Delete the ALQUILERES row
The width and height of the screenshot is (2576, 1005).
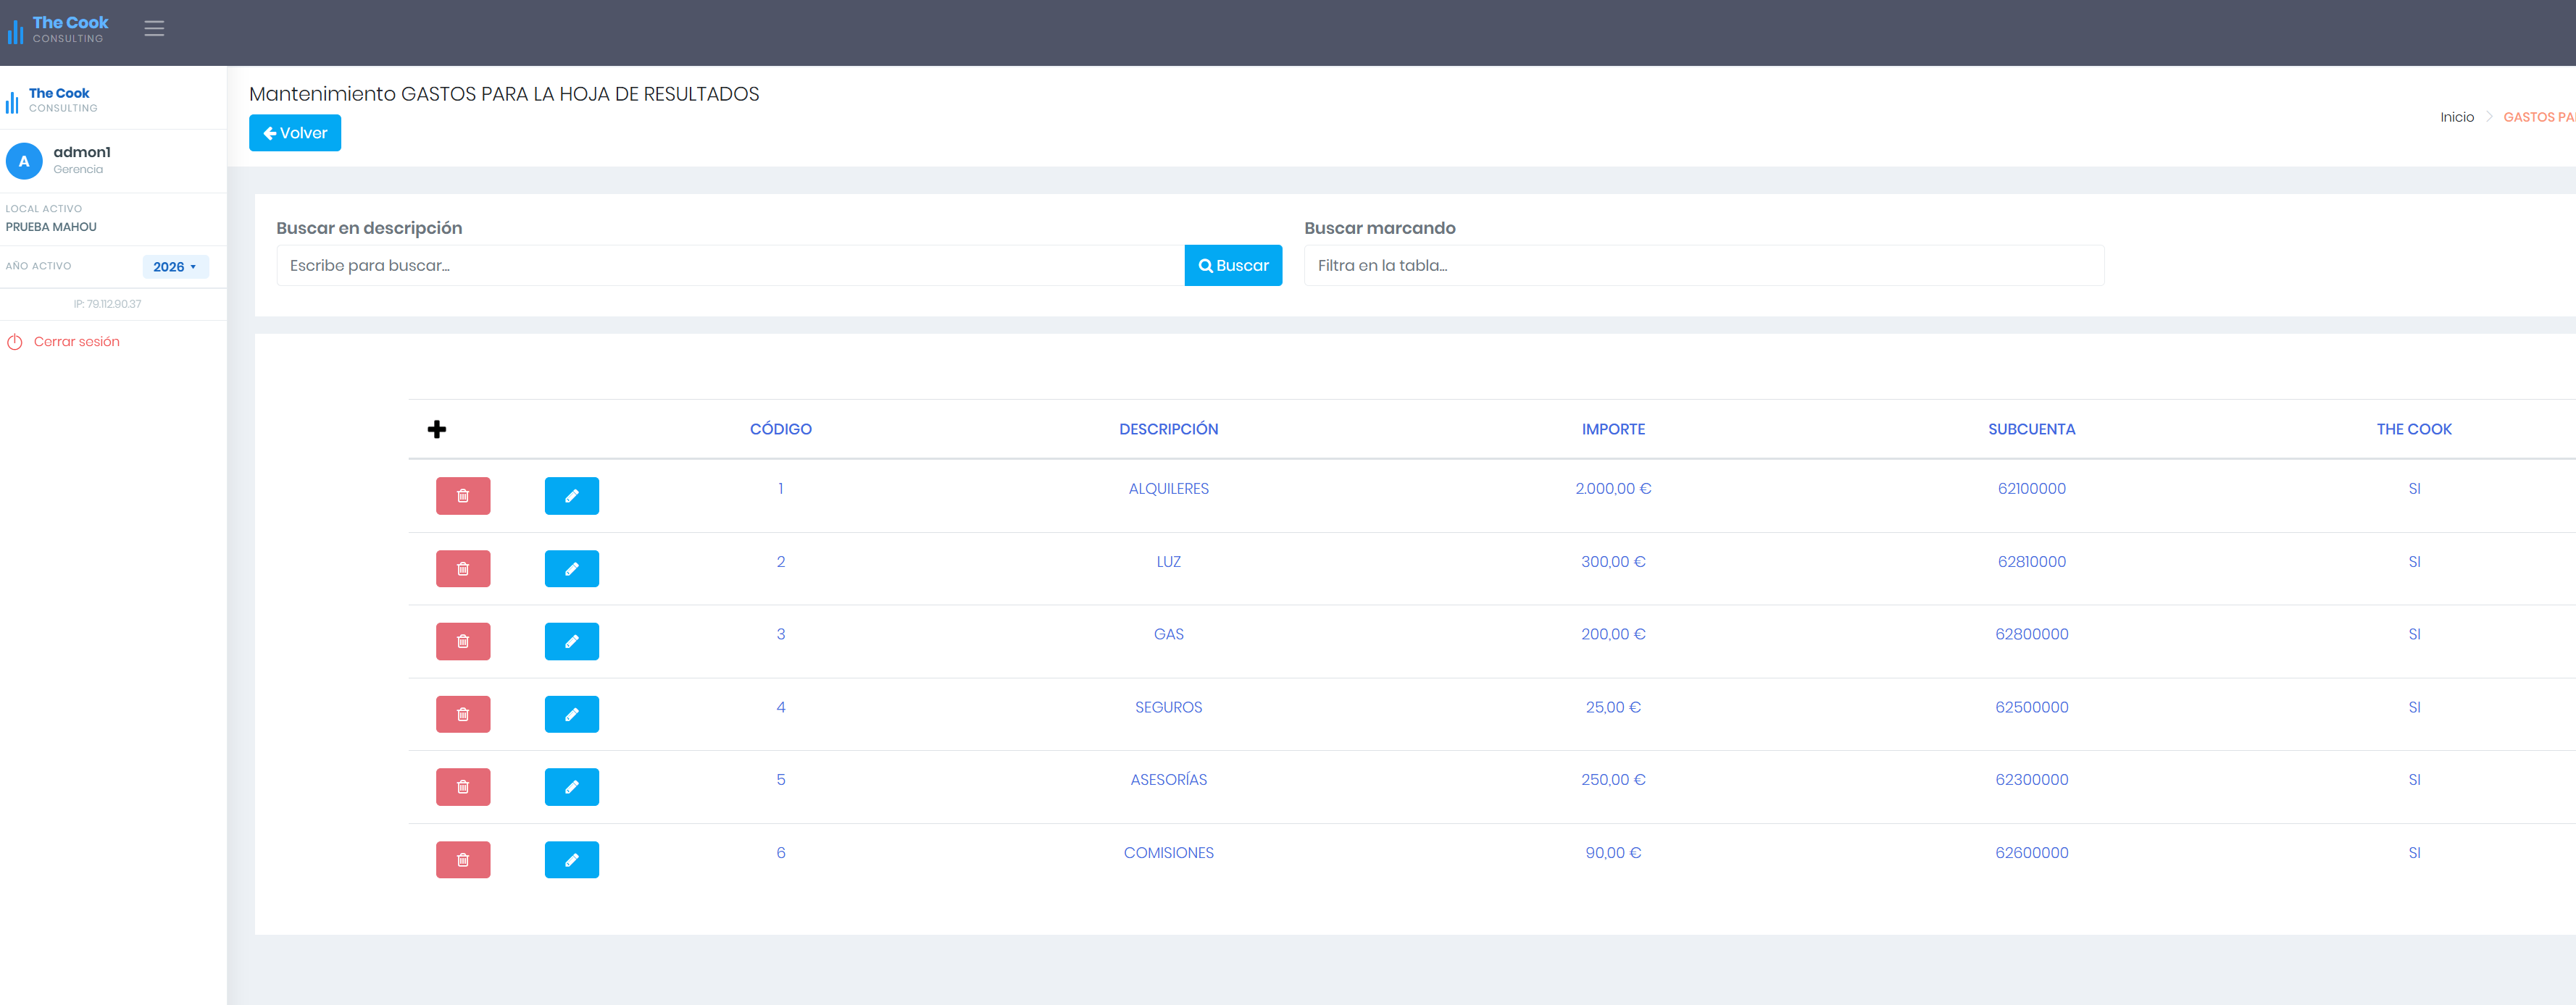point(463,495)
